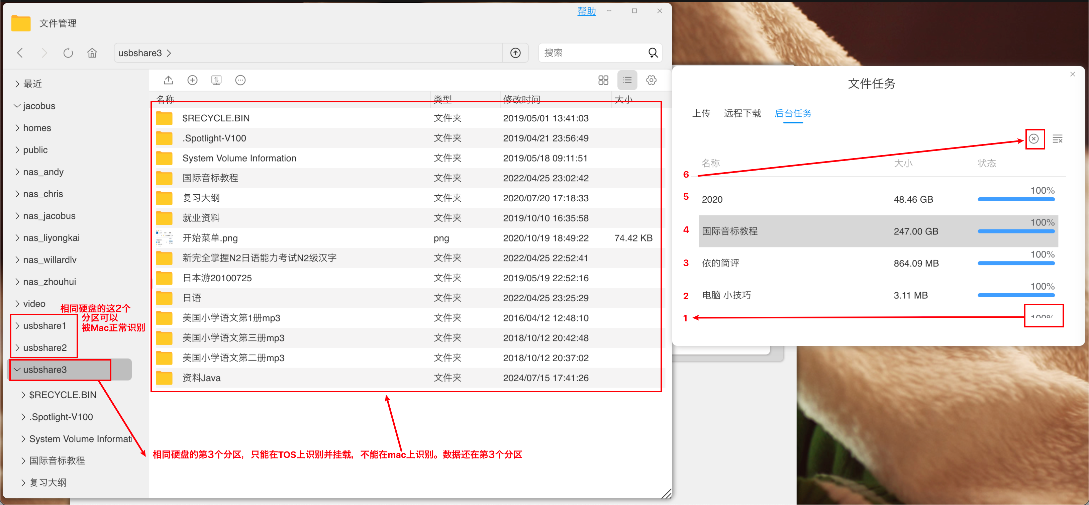1089x505 pixels.
Task: Click the circled X cancel task icon
Action: click(1033, 138)
